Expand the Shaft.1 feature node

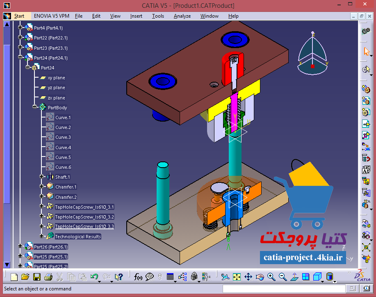[41, 177]
